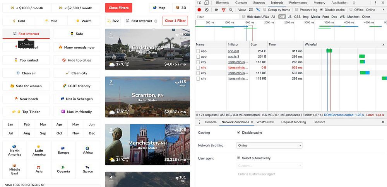The image size is (387, 187).
Task: Switch to large request rows view icon
Action: 251,10
